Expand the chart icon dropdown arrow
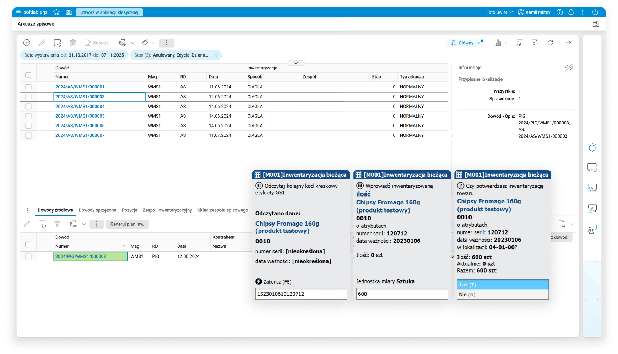618x354 pixels. click(x=505, y=43)
